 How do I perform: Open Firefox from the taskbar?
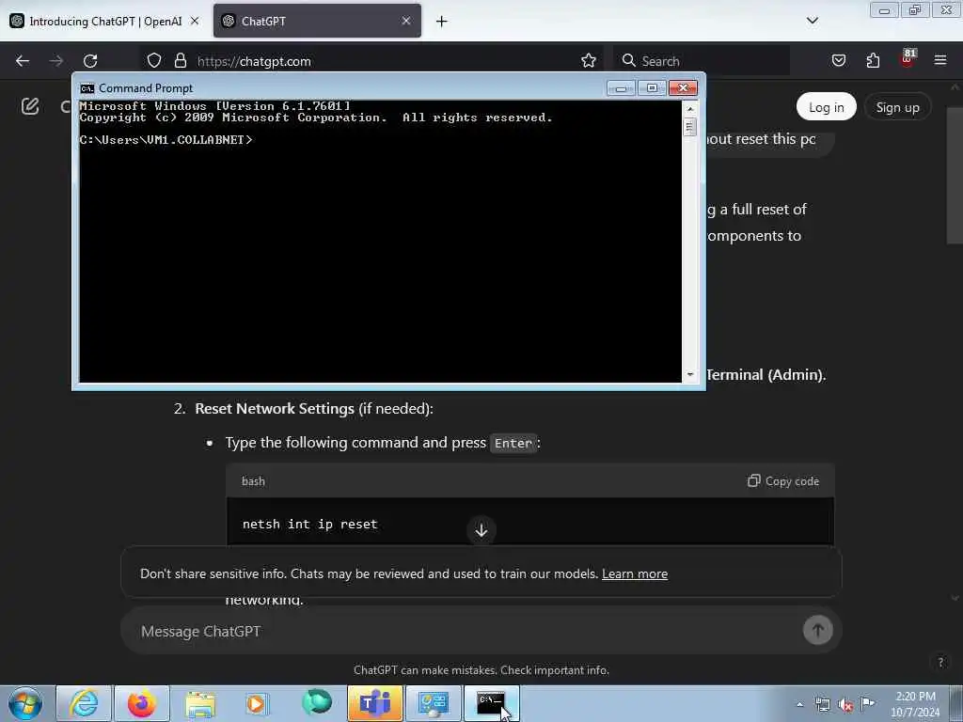142,703
